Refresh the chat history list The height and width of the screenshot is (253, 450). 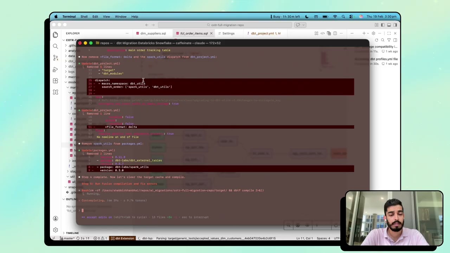coord(377,40)
